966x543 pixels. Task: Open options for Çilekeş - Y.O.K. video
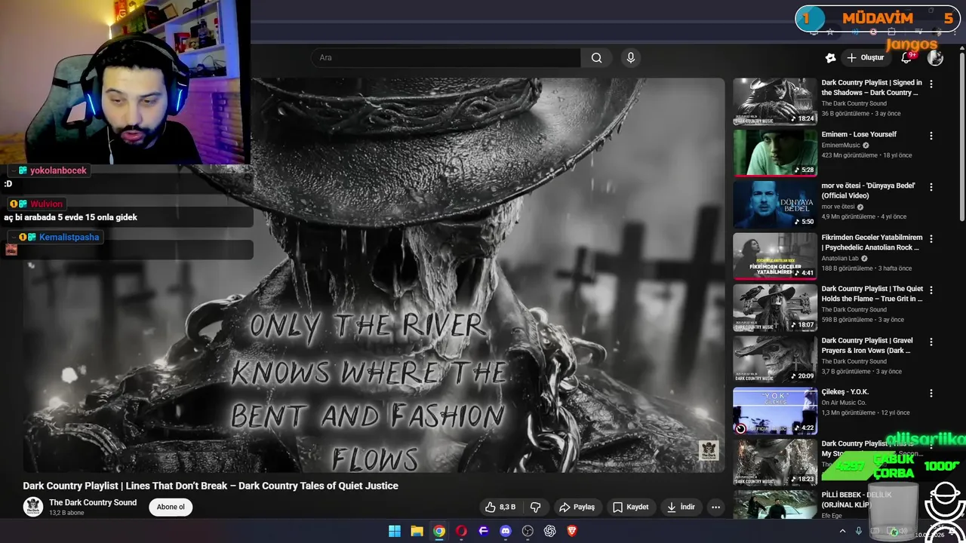[x=931, y=394]
